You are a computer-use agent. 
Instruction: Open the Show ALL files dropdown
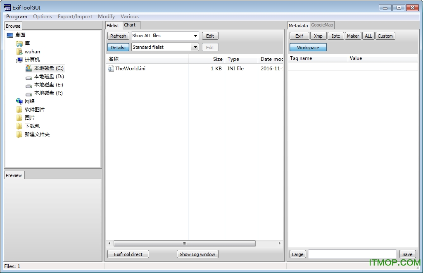coord(165,36)
